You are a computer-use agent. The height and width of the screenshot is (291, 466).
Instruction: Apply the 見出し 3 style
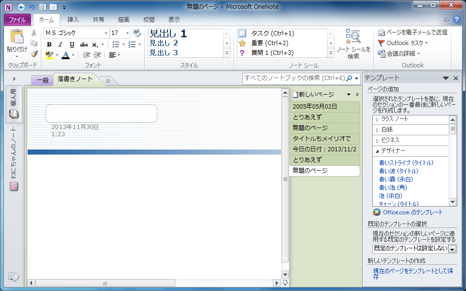coord(164,53)
